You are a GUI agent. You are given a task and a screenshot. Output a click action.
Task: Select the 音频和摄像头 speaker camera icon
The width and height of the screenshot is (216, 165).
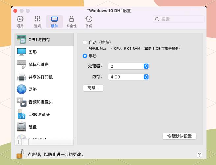point(22,102)
